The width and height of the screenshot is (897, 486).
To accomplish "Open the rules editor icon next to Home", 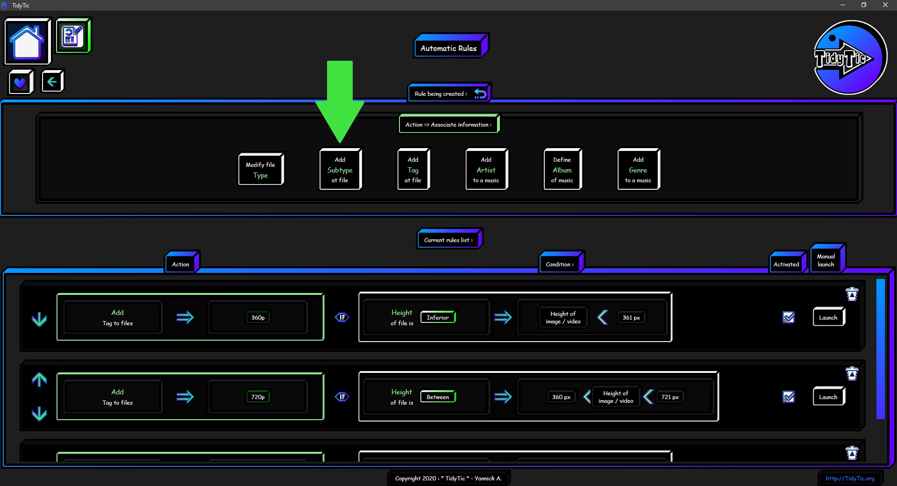I will tap(73, 36).
